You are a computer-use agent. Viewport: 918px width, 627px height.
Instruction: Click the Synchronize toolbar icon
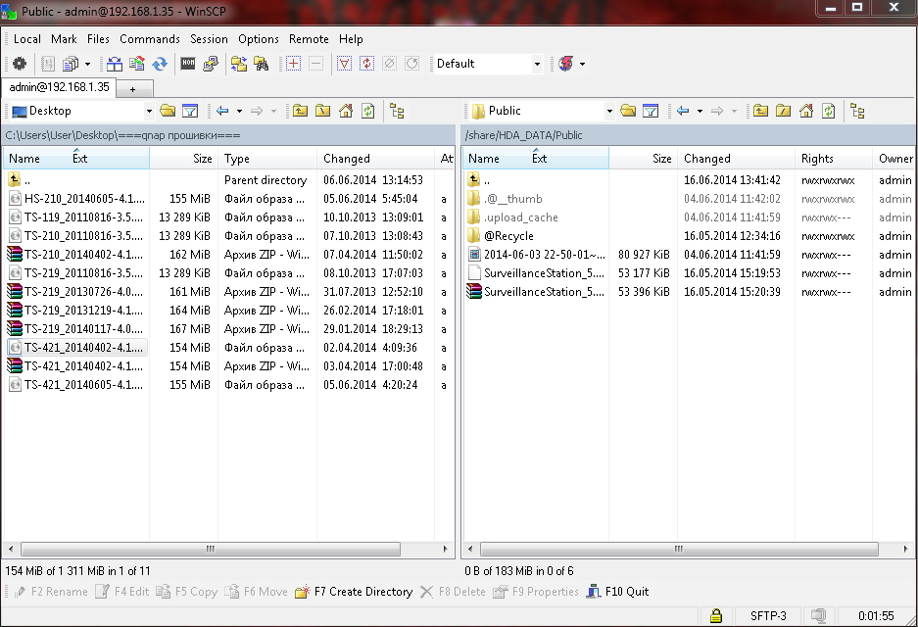tap(137, 64)
